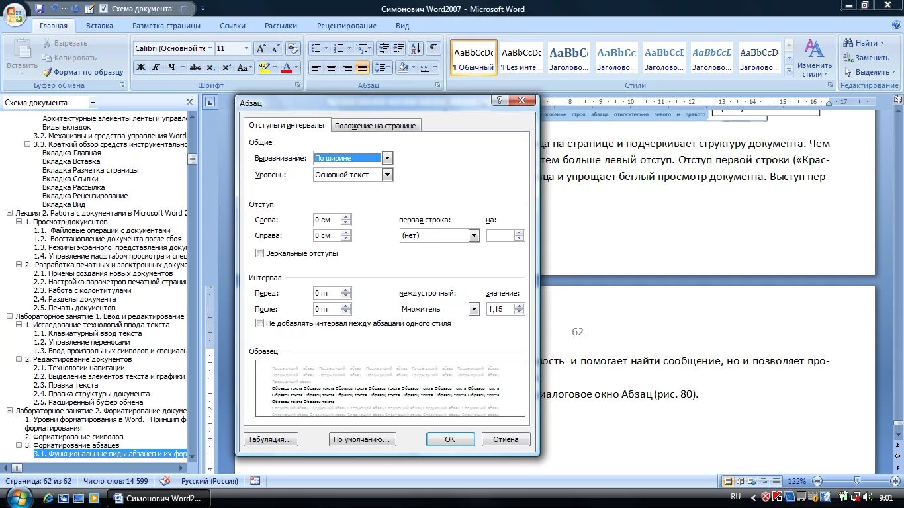Show paragraph marks with the ¶ icon
Screen dimensions: 904x508
coord(433,48)
